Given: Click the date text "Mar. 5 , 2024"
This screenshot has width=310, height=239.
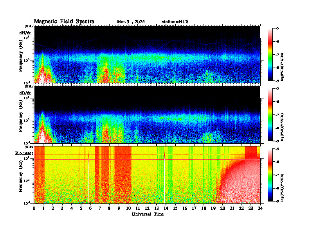Looking at the screenshot, I should point(131,22).
